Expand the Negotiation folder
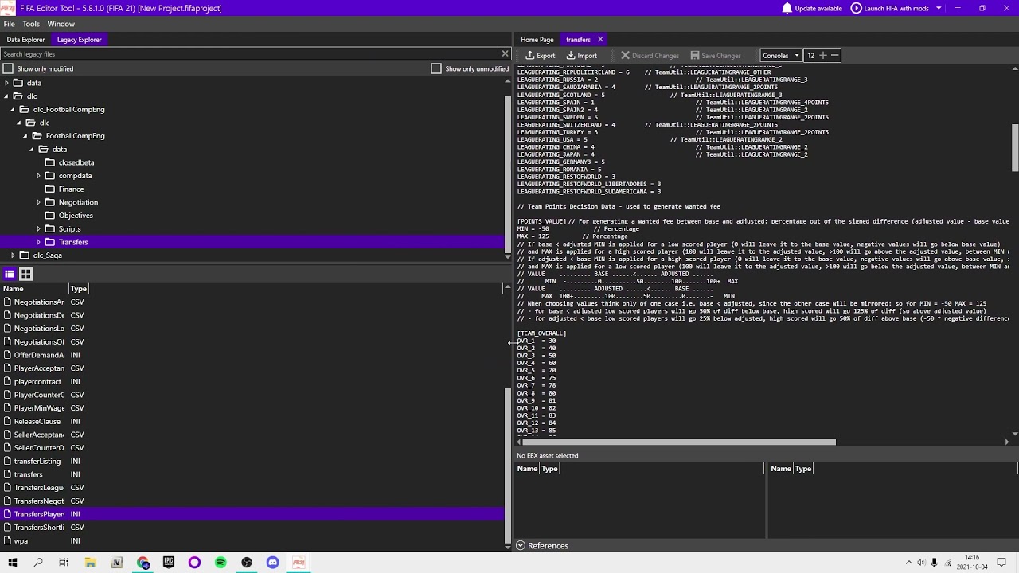Image resolution: width=1019 pixels, height=573 pixels. [x=38, y=202]
